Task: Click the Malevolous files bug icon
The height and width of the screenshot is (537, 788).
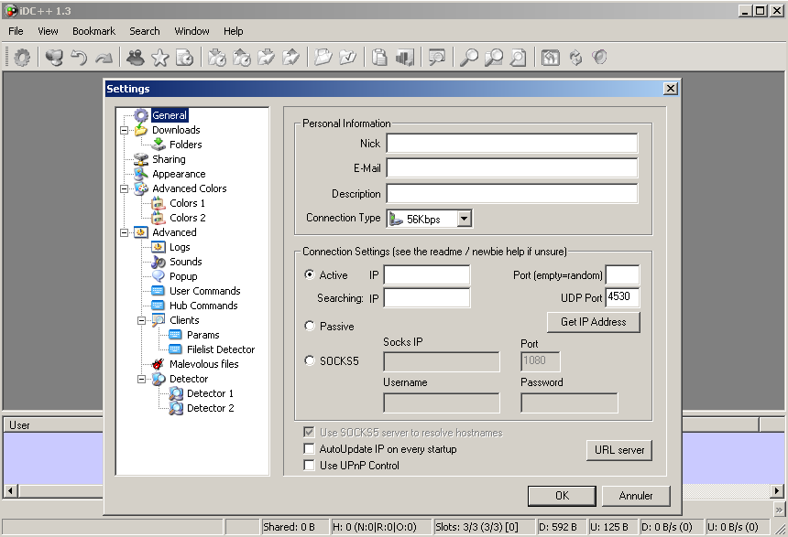Action: (x=158, y=364)
